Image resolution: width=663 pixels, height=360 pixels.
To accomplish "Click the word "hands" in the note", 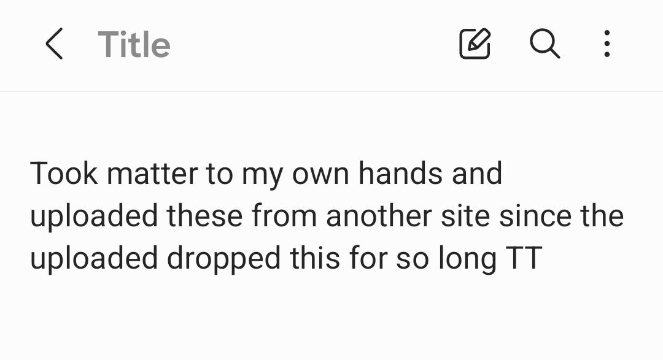I will (x=400, y=174).
